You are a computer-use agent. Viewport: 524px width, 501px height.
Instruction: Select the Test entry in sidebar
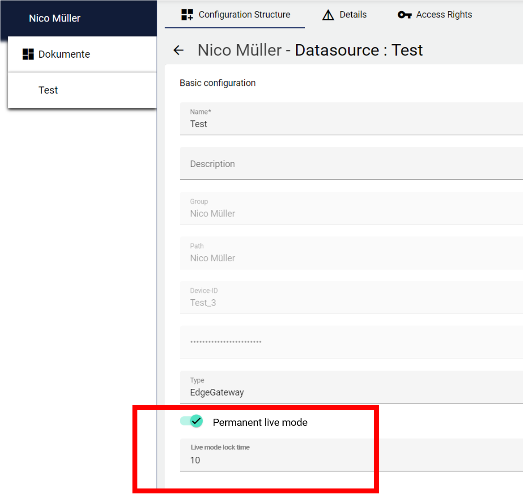(x=48, y=90)
